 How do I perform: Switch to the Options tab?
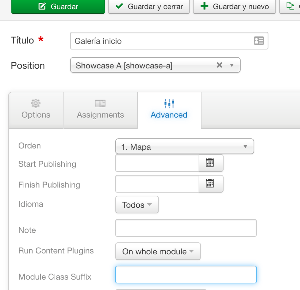(36, 110)
